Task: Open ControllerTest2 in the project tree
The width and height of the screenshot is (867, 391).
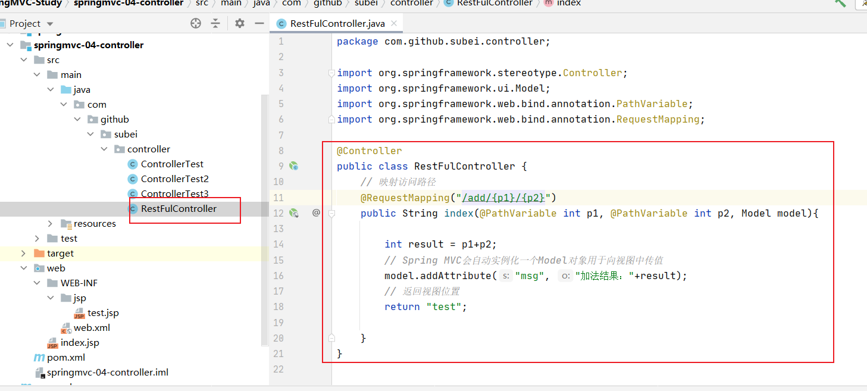Action: click(x=174, y=179)
